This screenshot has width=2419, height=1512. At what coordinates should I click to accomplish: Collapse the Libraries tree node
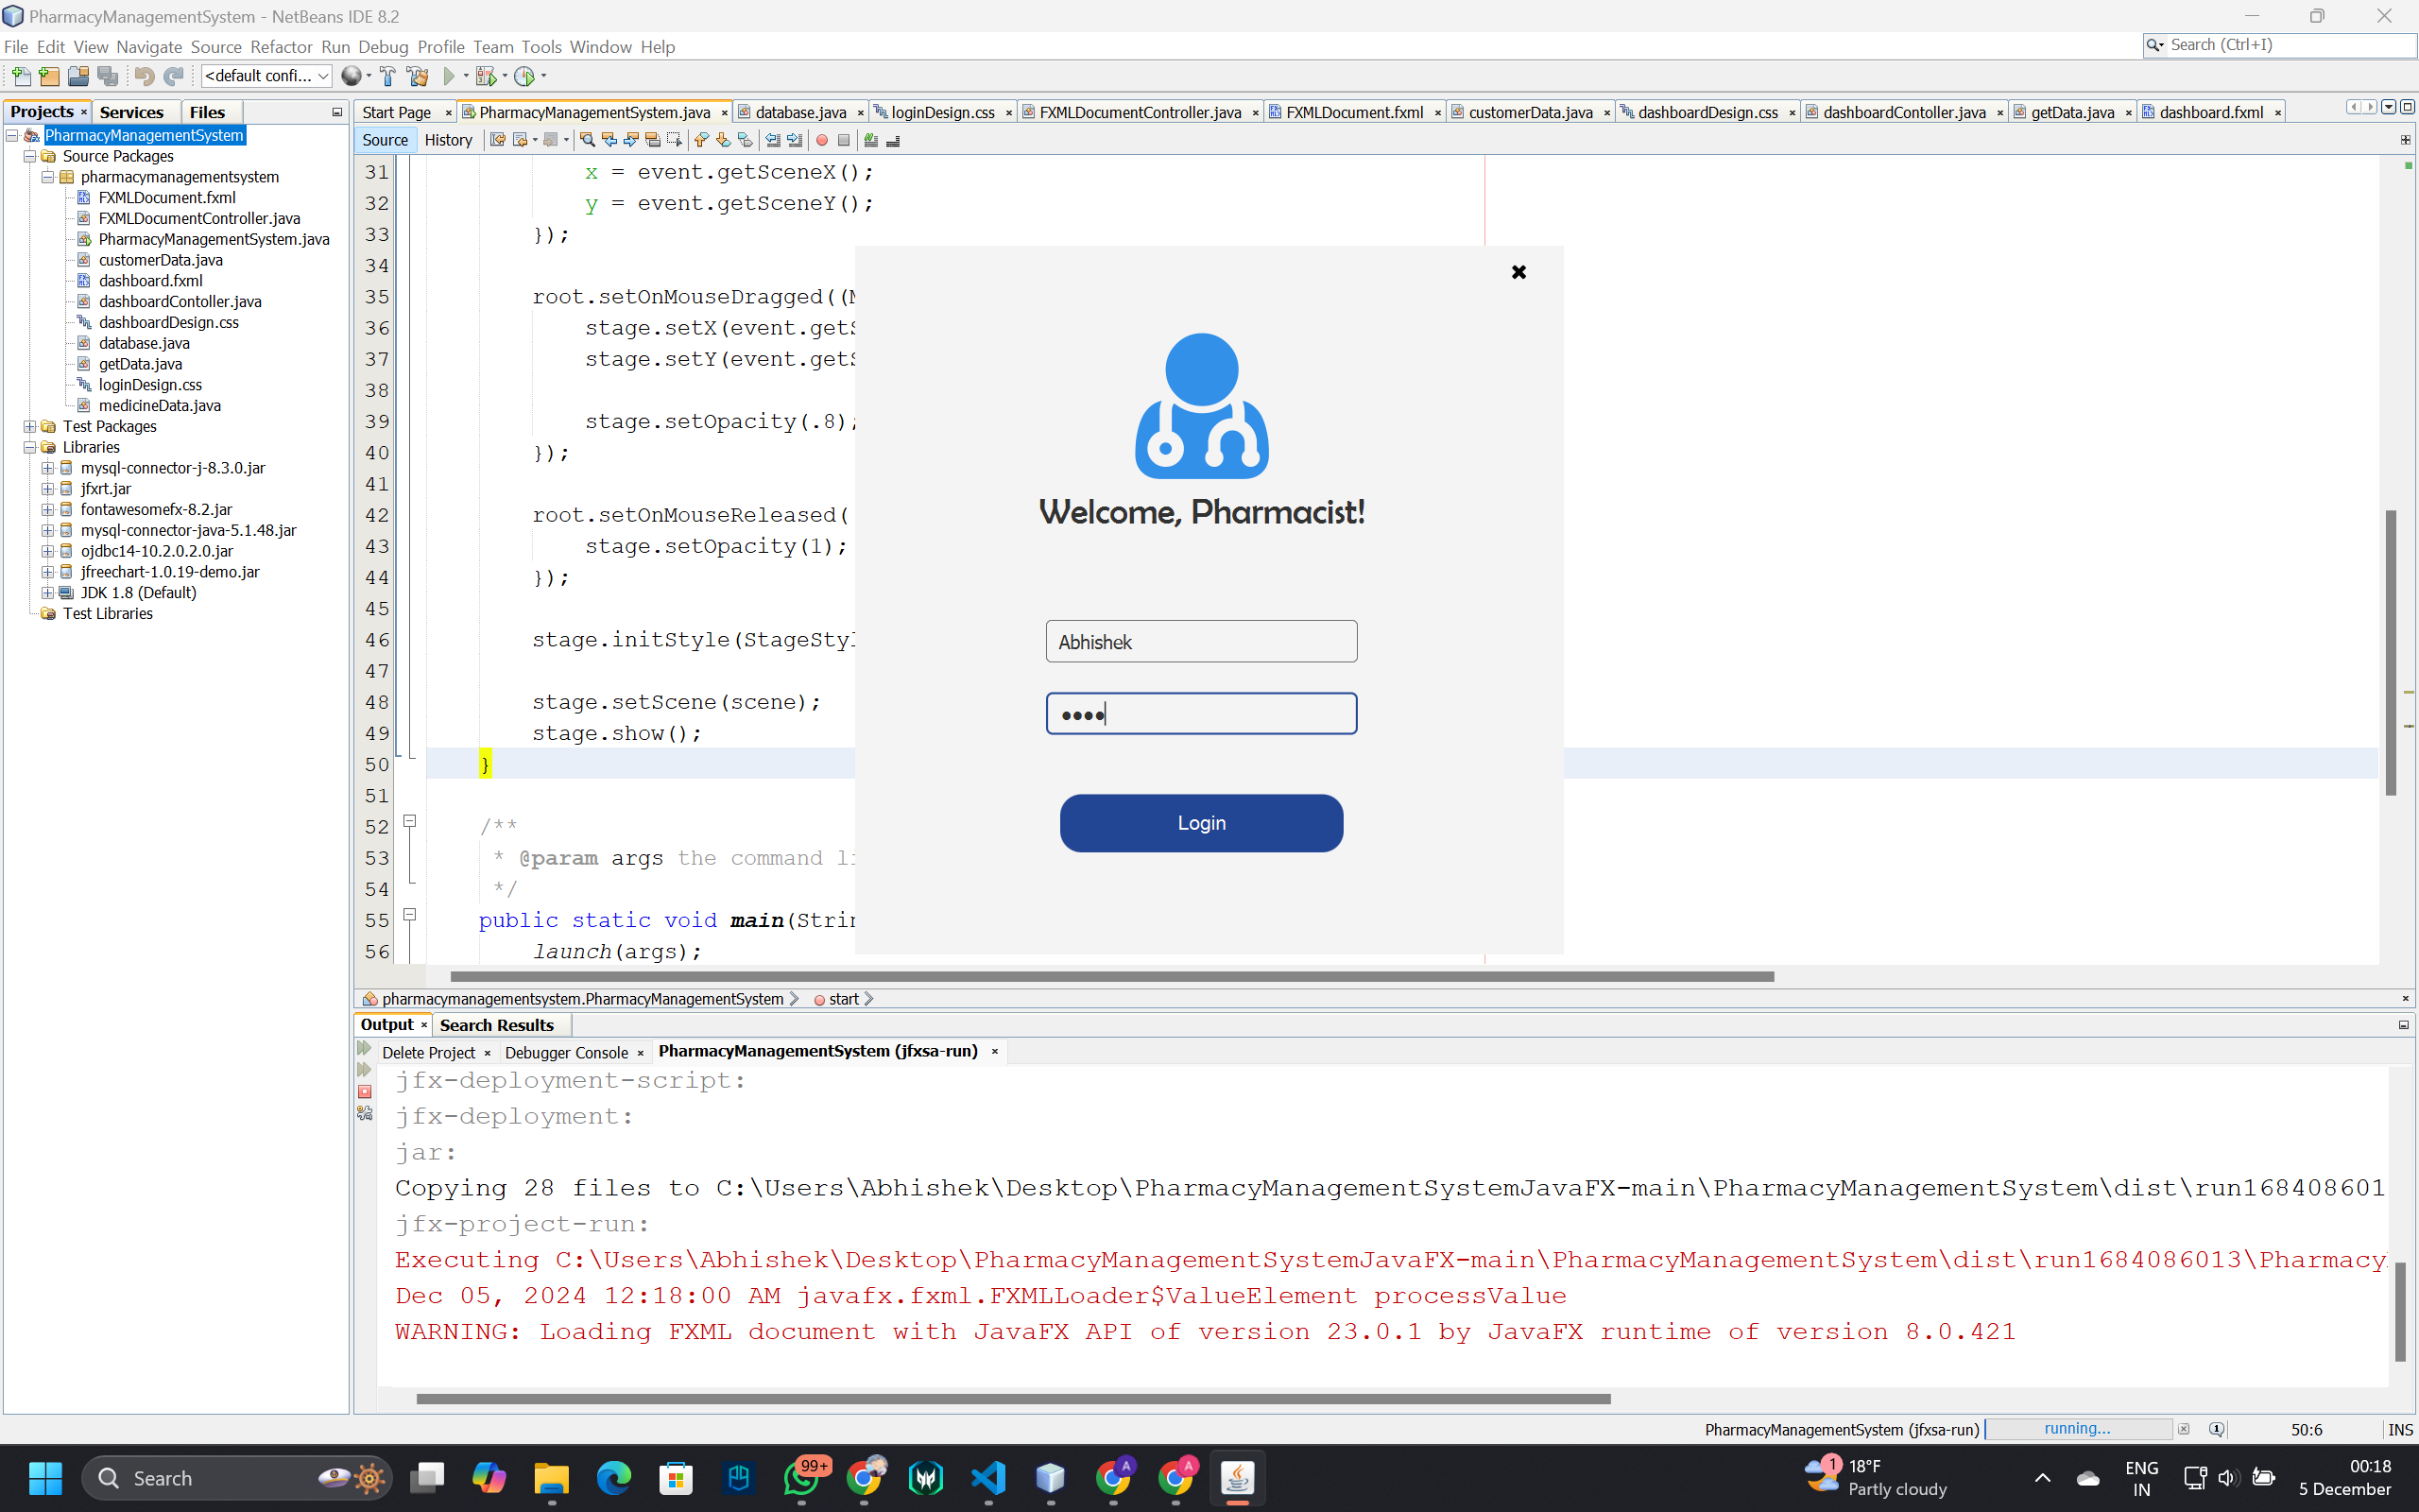[30, 447]
